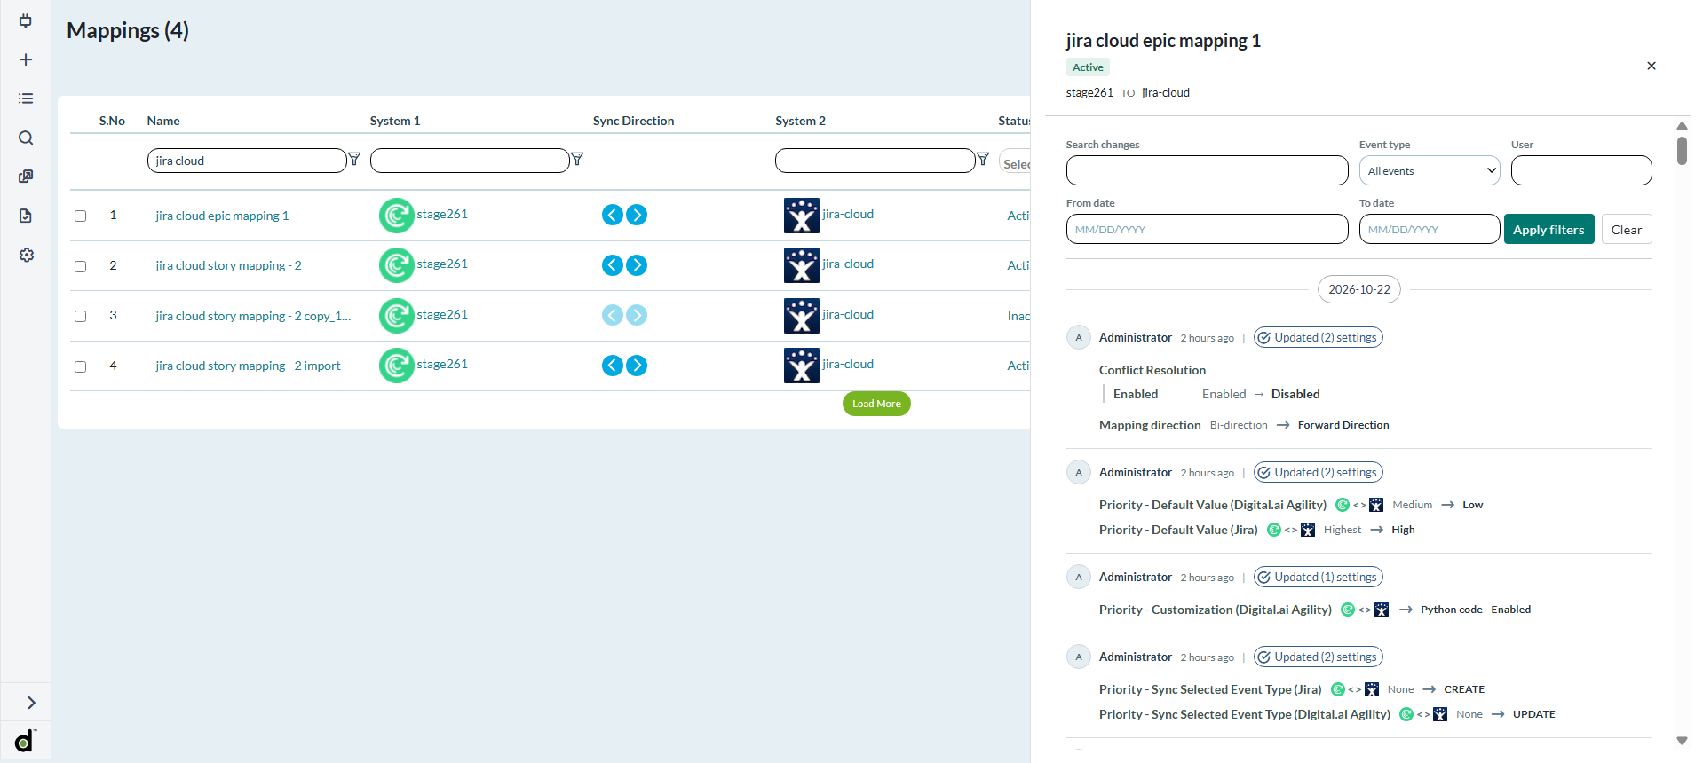Expand the left sidebar with chevron arrow

coord(31,703)
